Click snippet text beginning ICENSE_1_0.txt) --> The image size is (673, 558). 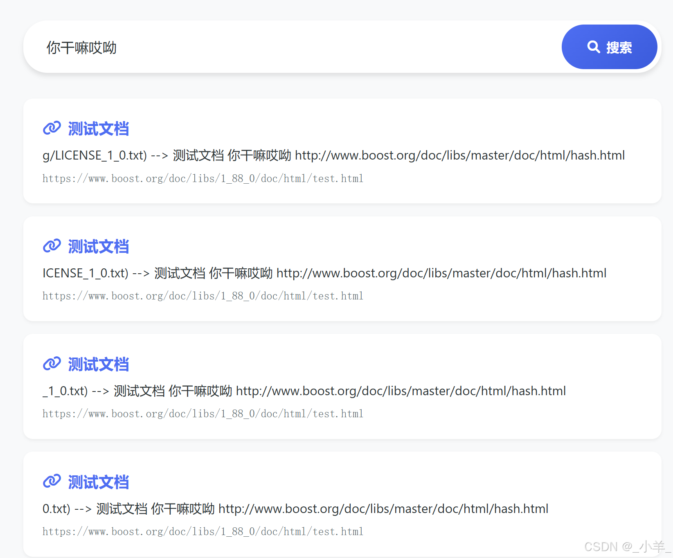pos(324,273)
